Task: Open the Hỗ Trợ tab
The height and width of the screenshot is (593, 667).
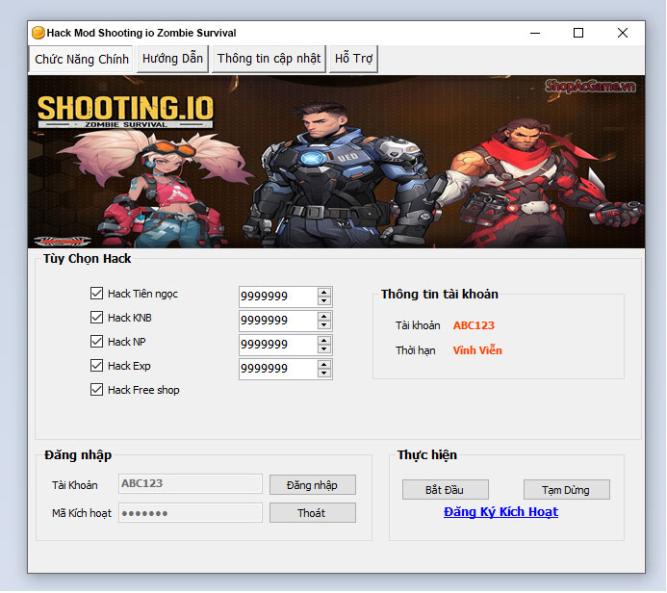Action: [353, 59]
